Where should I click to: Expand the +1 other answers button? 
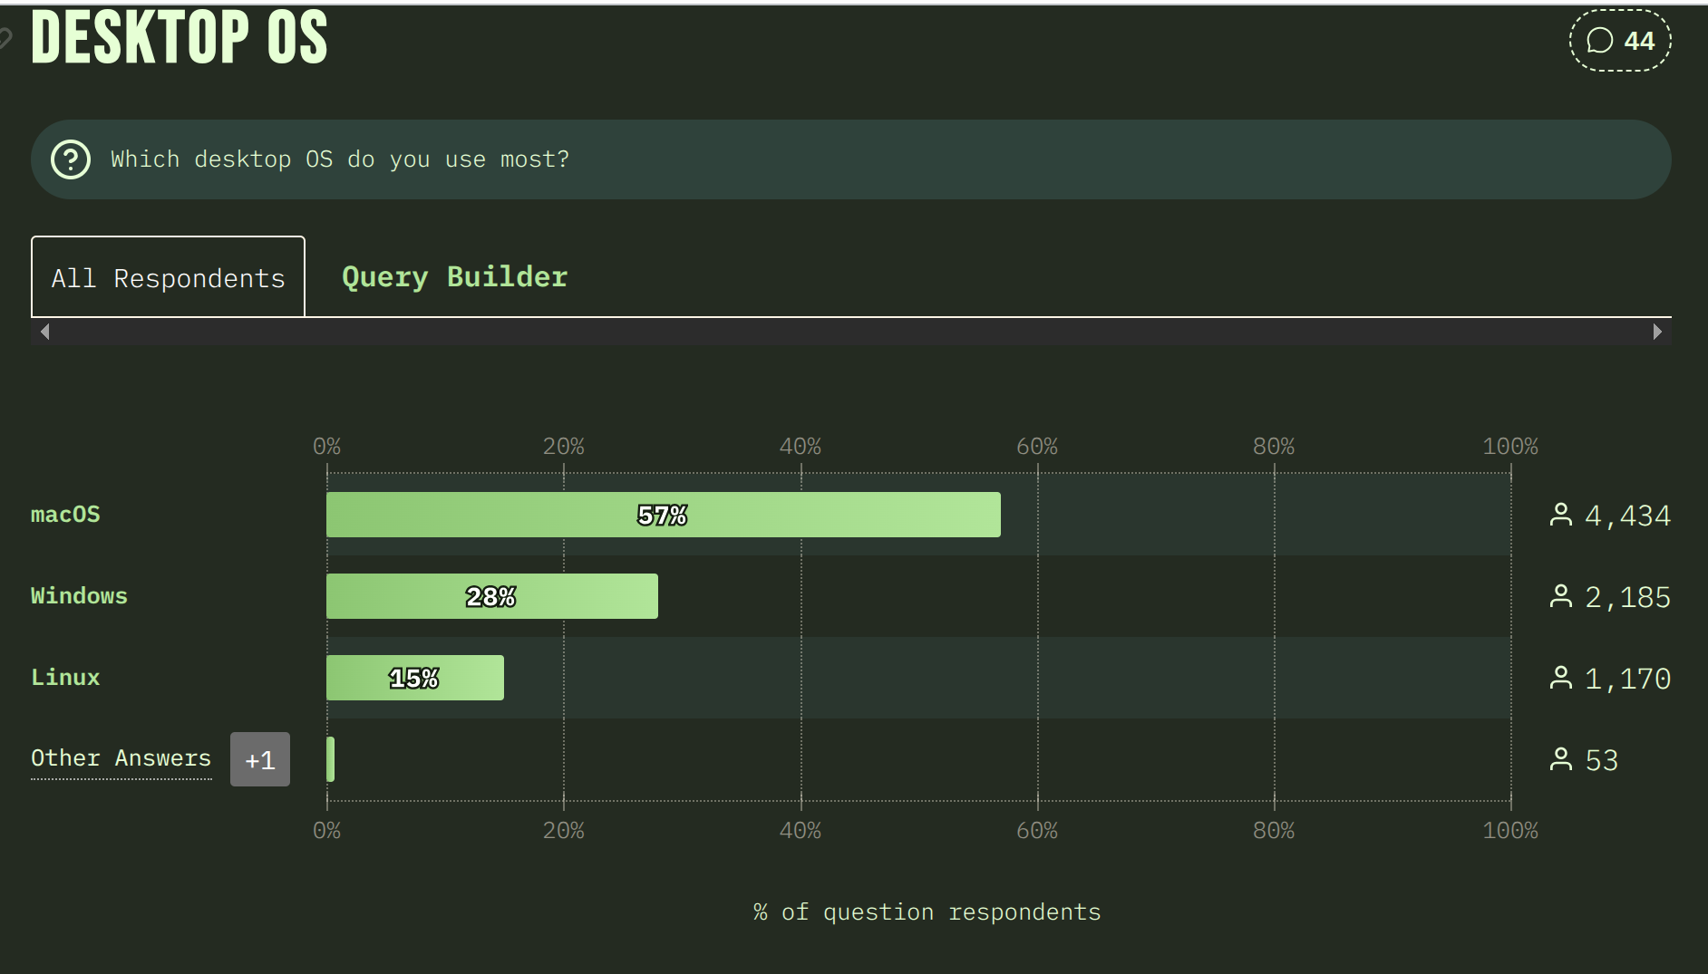pyautogui.click(x=260, y=759)
